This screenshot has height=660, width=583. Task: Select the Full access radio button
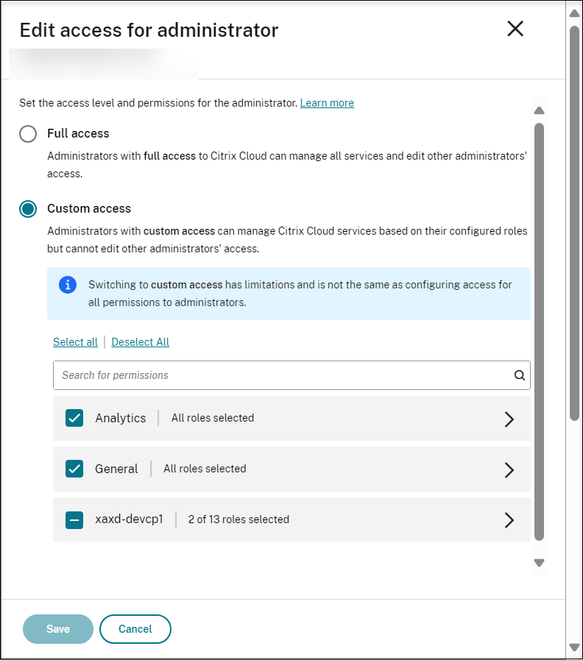pos(28,134)
